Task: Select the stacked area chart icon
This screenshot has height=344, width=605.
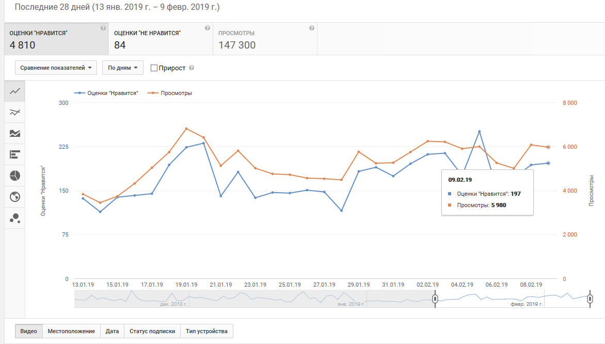Action: click(15, 133)
